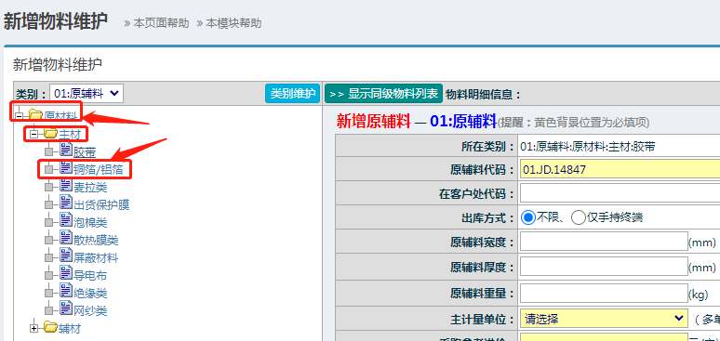The height and width of the screenshot is (341, 720).
Task: Open the 本模块帮助 link
Action: click(x=233, y=23)
